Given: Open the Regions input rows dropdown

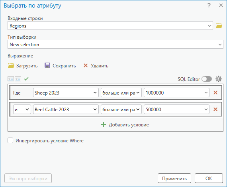Looking at the screenshot, I should coord(110,26).
